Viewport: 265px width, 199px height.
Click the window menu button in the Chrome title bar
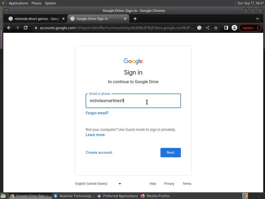click(x=7, y=10)
